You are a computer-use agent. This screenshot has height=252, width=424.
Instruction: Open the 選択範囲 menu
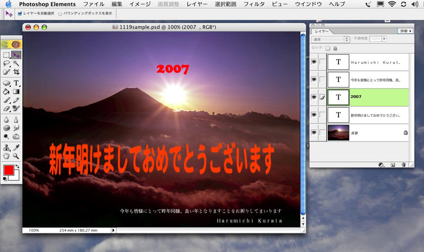226,4
